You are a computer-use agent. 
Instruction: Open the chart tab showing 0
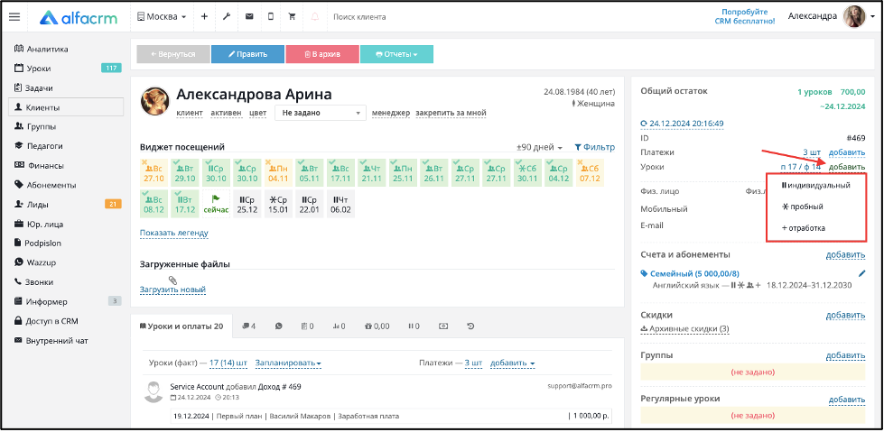(x=339, y=326)
